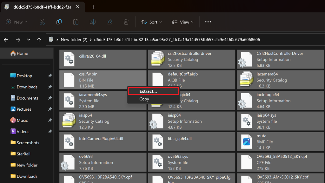Screen dimensions: 325x183
Task: Click New folder (2) in address breadcrumb
Action: pyautogui.click(x=74, y=40)
